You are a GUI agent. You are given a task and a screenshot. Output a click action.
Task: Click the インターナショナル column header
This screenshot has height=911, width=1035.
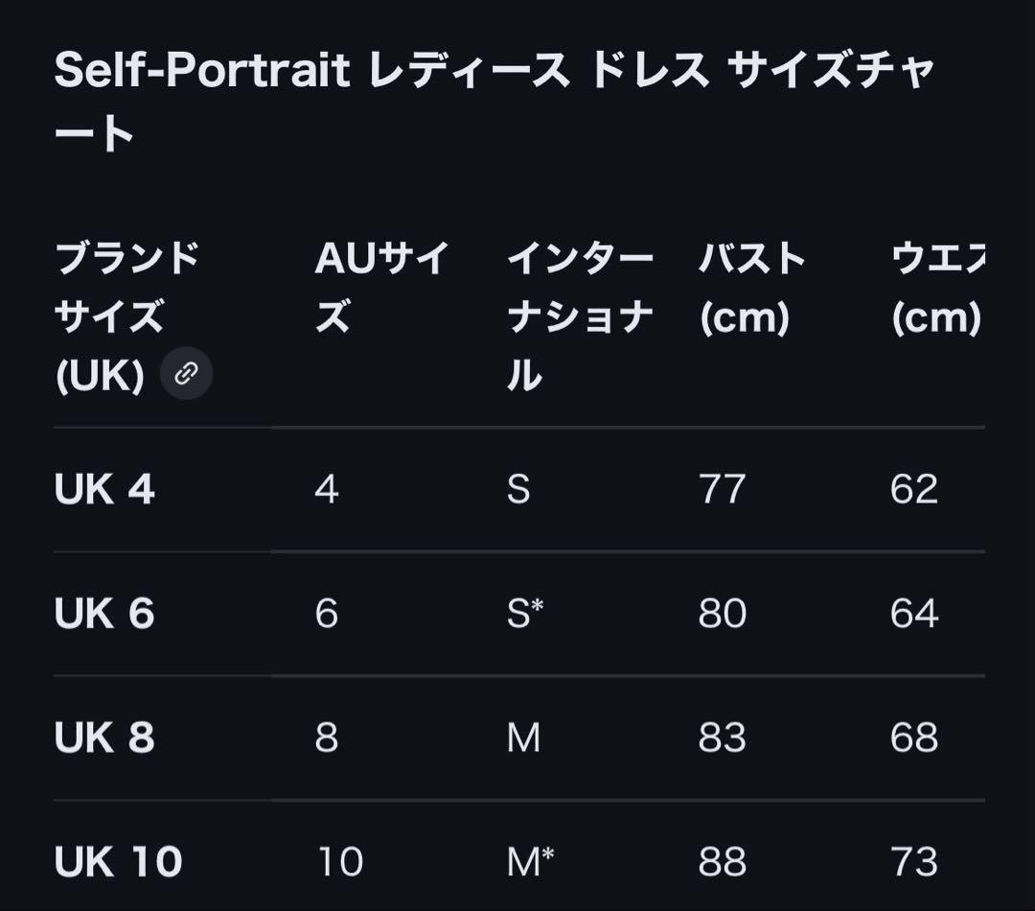tap(580, 316)
